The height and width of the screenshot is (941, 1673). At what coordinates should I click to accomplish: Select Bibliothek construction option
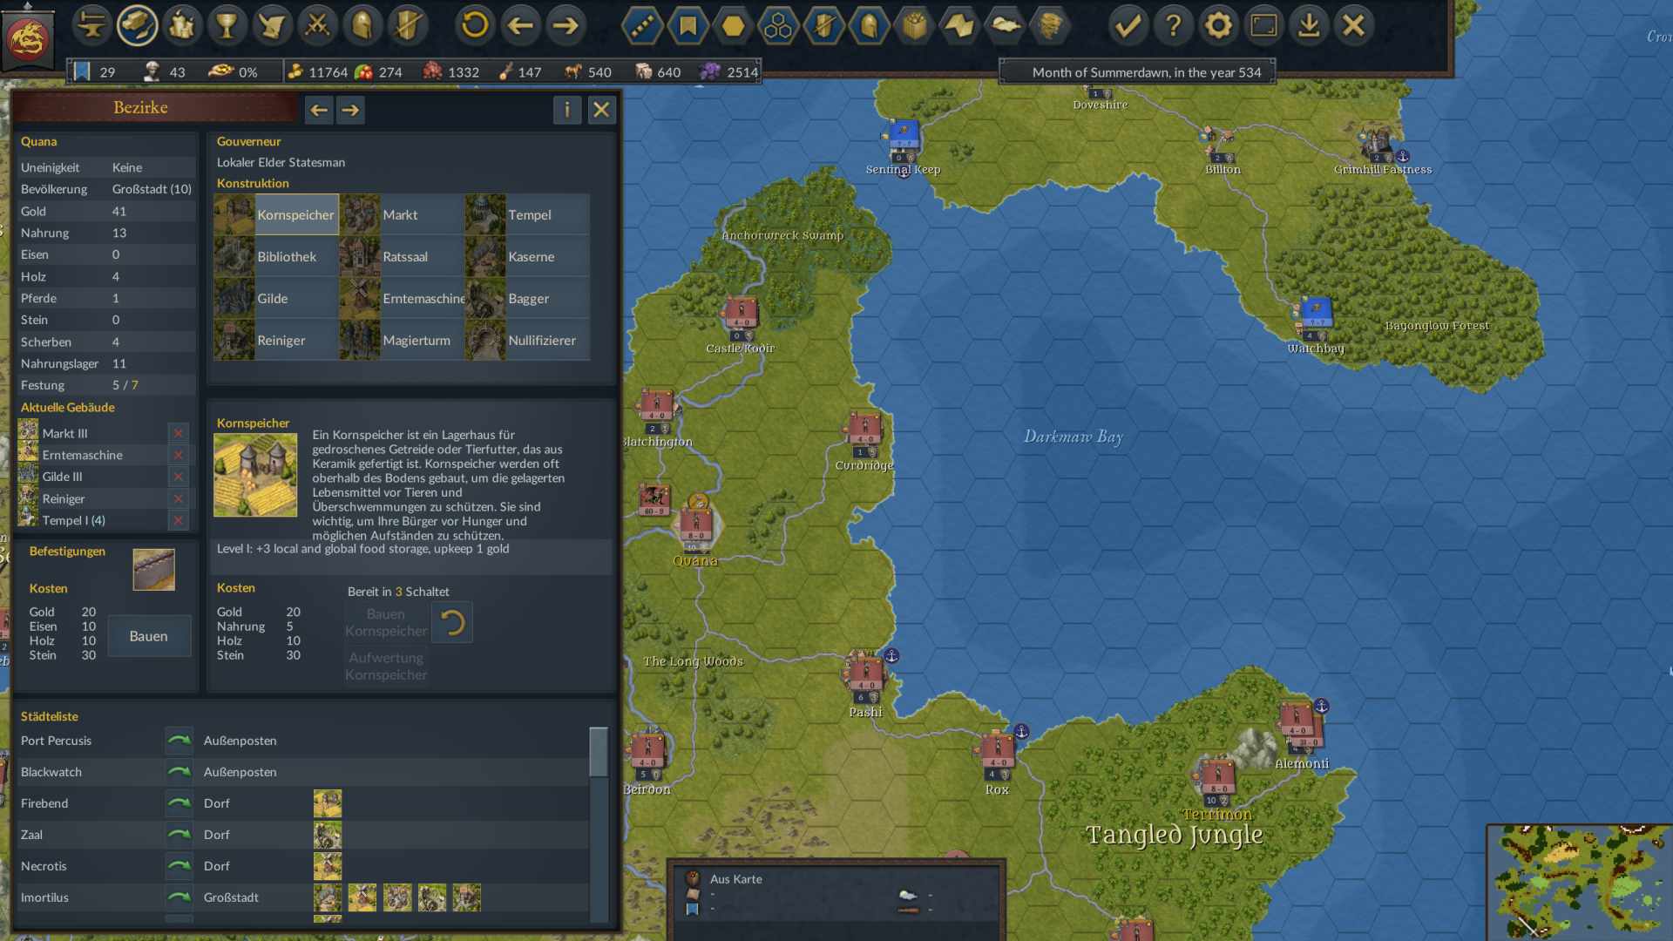coord(276,256)
